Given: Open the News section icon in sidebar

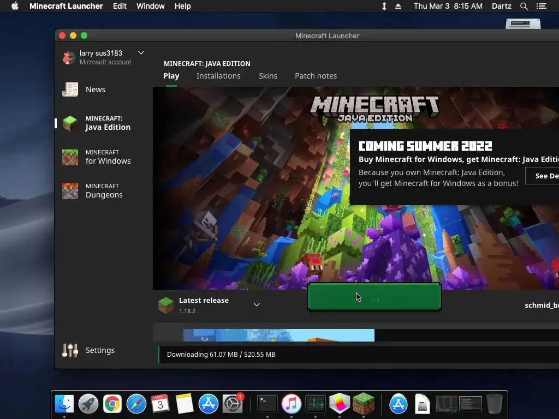Looking at the screenshot, I should coord(70,89).
